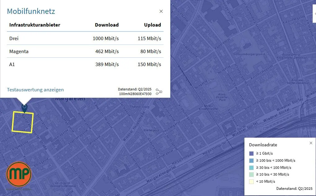Click the 115 Mbit/s upload value
The image size is (316, 196).
[x=149, y=38]
